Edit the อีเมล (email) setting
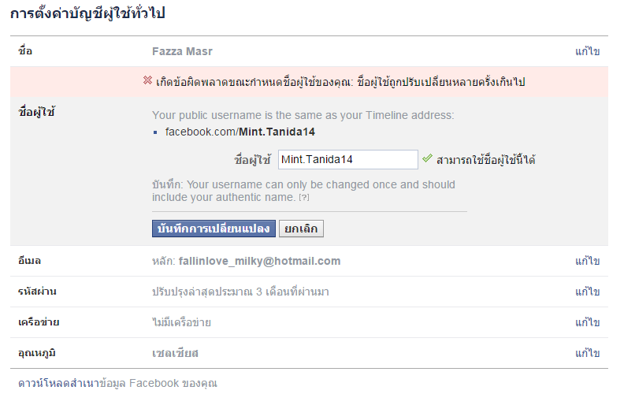This screenshot has width=624, height=394. [587, 261]
